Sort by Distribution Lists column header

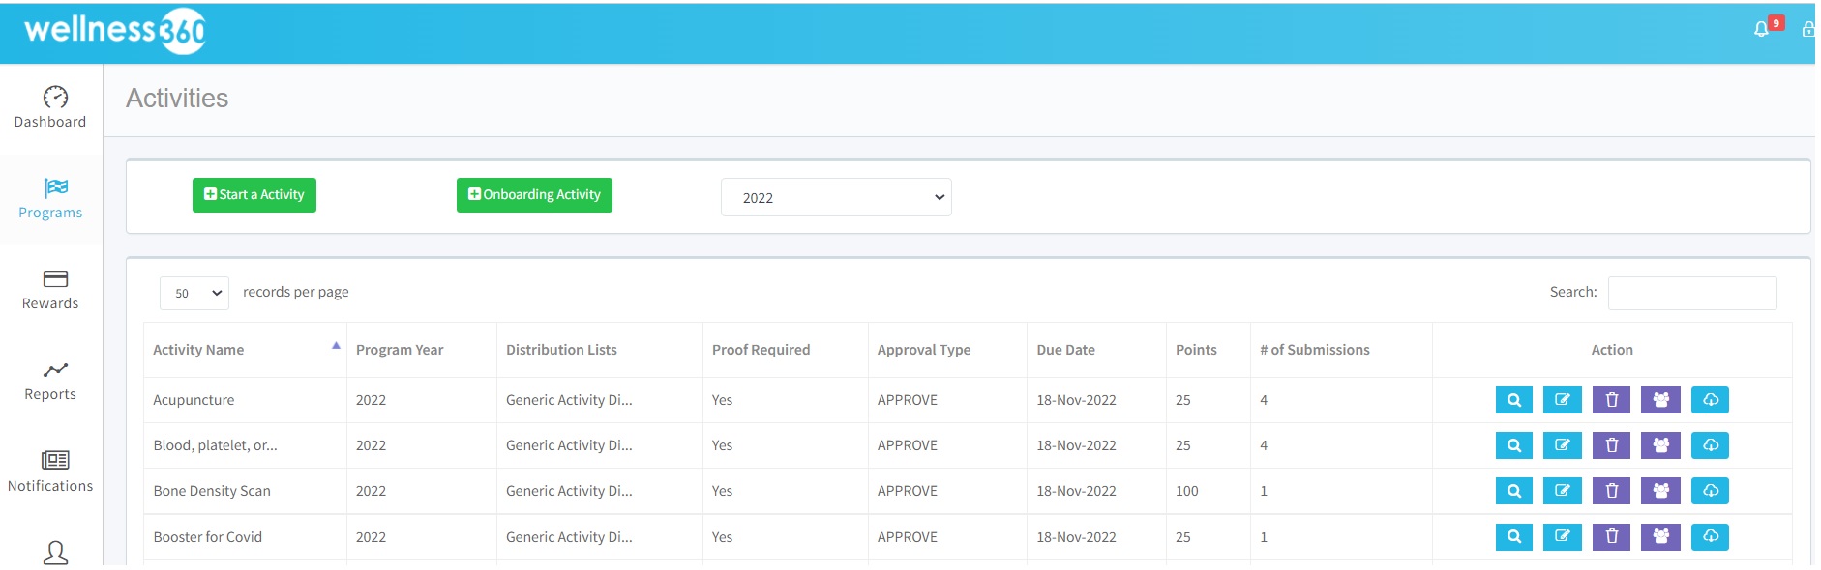600,350
